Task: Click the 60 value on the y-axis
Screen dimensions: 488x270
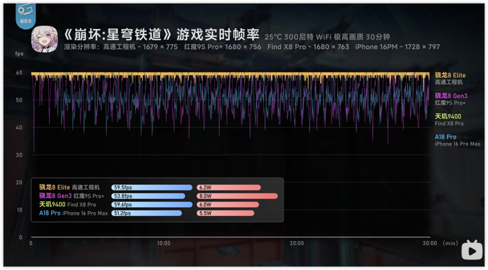Action: [19, 73]
